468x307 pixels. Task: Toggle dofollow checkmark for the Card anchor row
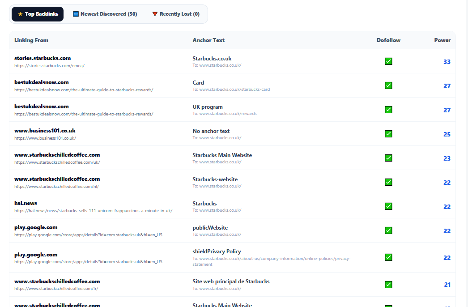click(388, 85)
